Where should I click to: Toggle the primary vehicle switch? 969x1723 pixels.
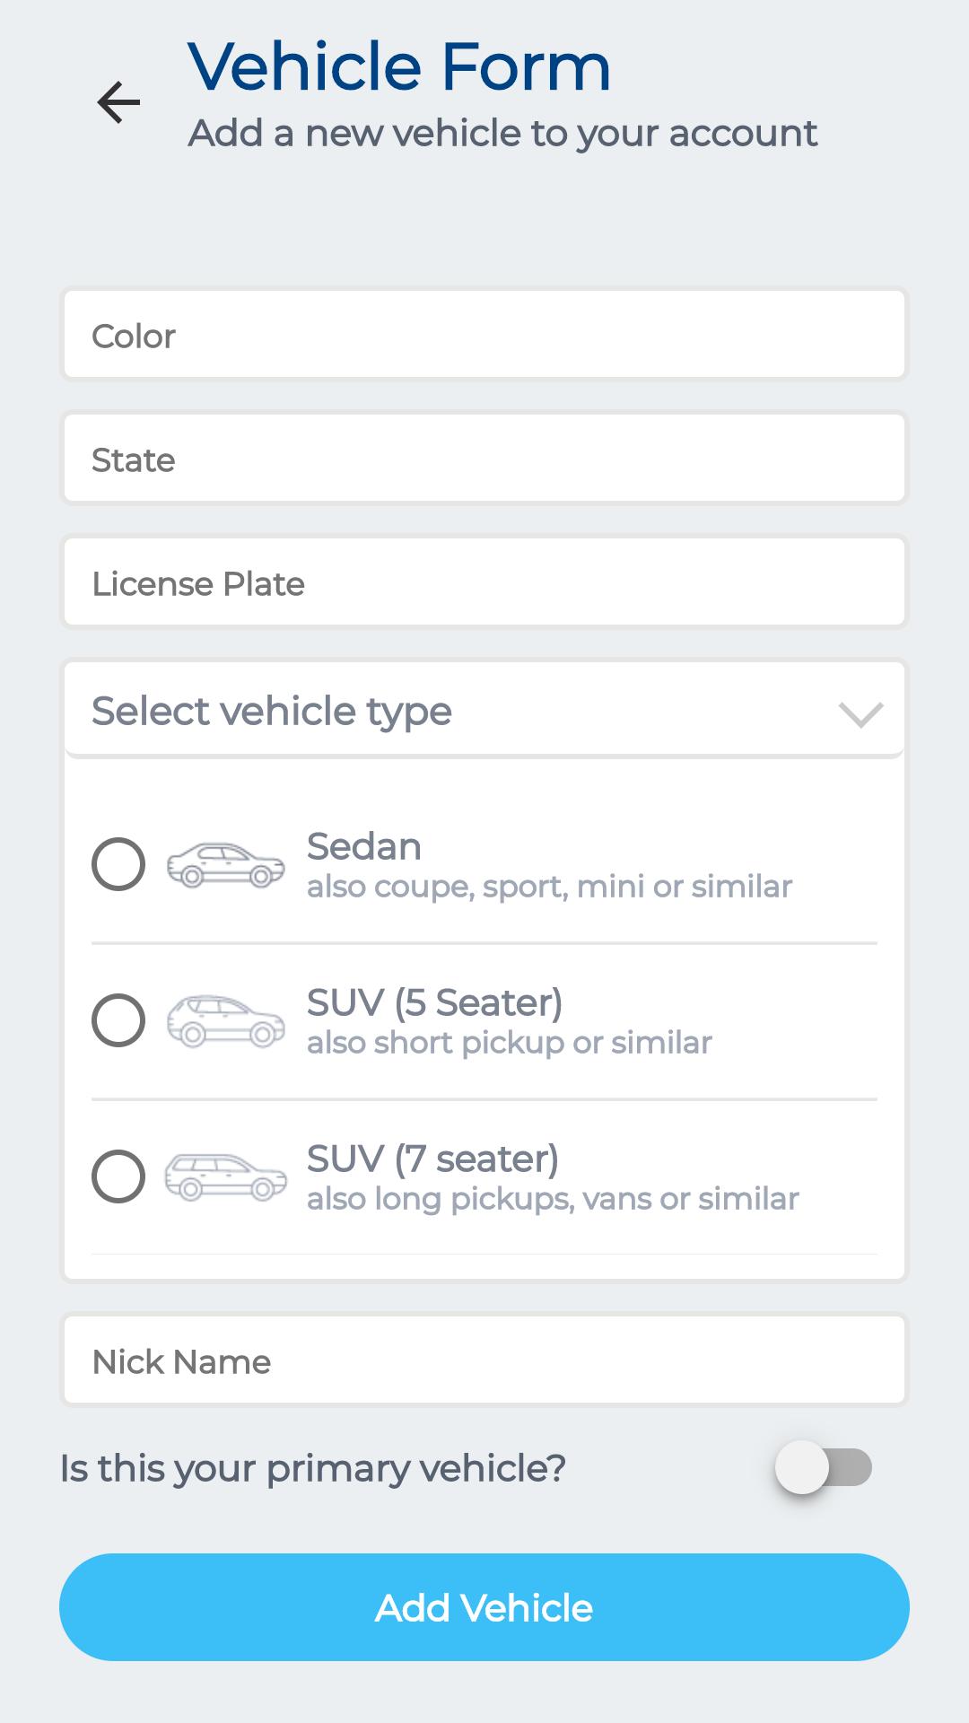(824, 1467)
